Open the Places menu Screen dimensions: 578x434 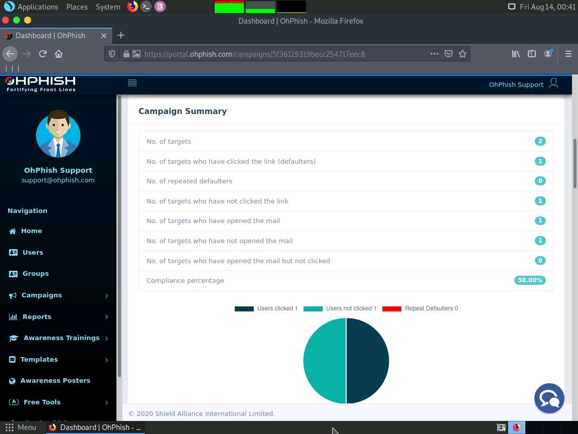77,7
